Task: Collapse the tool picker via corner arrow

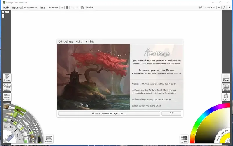Action: pyautogui.click(x=5, y=141)
